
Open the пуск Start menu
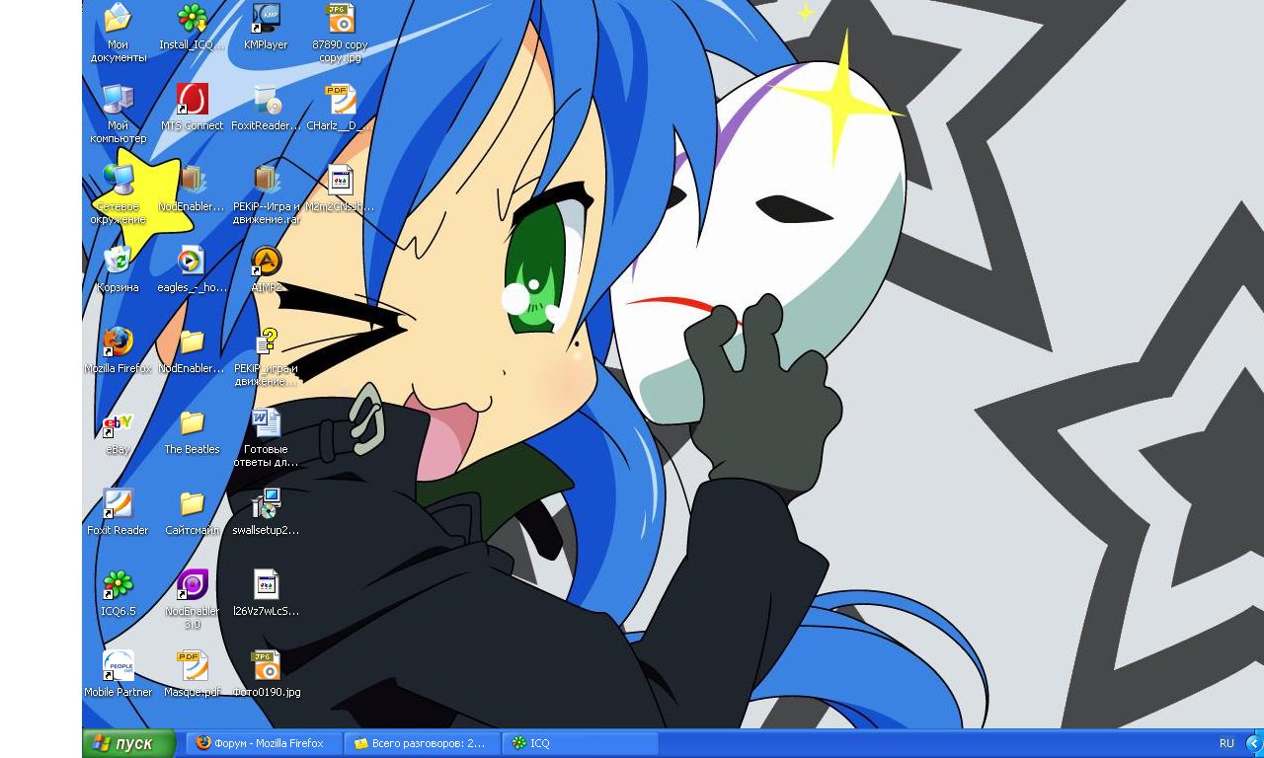click(x=128, y=743)
